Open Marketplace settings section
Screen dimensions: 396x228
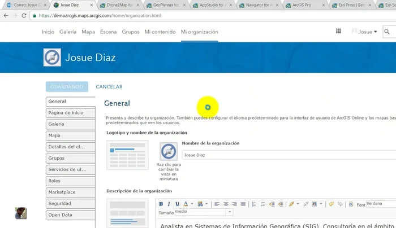(71, 192)
